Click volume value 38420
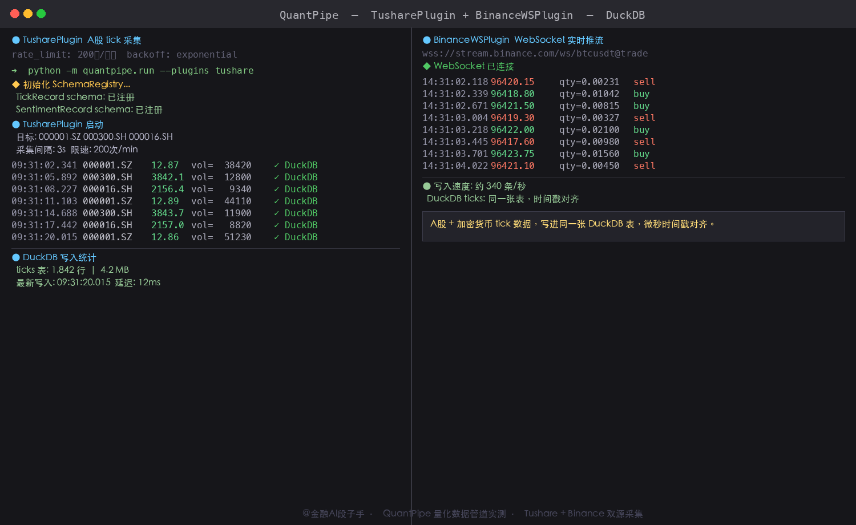 238,165
